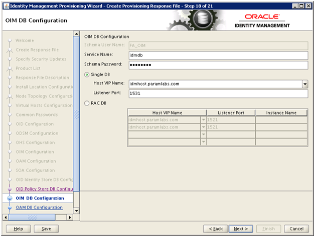This screenshot has height=237, width=315.
Task: Expand second RAC row host dropdown arrow
Action: [203, 127]
